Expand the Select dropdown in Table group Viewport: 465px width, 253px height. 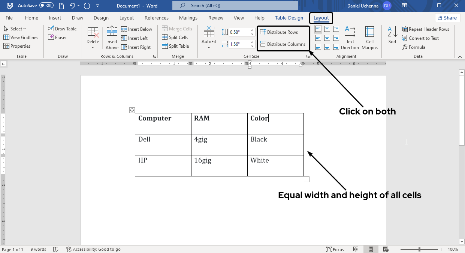[15, 29]
